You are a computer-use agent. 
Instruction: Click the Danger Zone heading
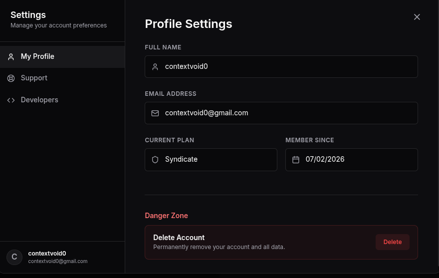(166, 216)
